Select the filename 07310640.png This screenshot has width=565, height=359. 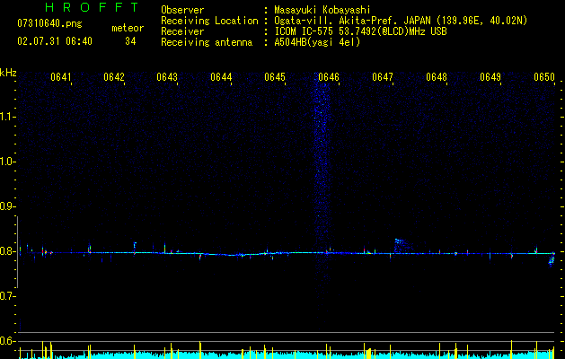(x=49, y=24)
